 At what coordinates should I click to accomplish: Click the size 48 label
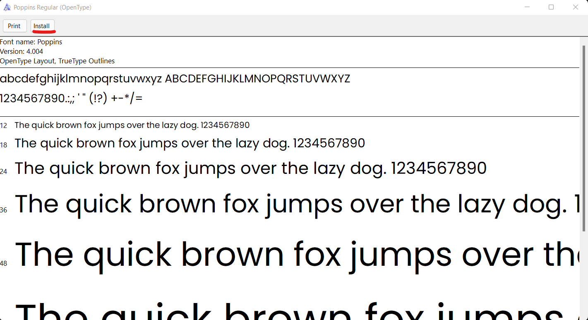(4, 263)
